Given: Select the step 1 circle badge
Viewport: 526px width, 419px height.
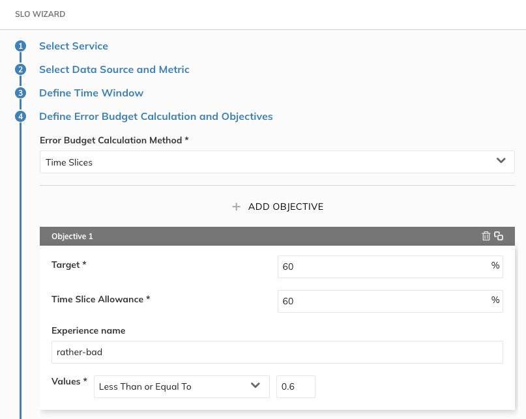Looking at the screenshot, I should 20,46.
